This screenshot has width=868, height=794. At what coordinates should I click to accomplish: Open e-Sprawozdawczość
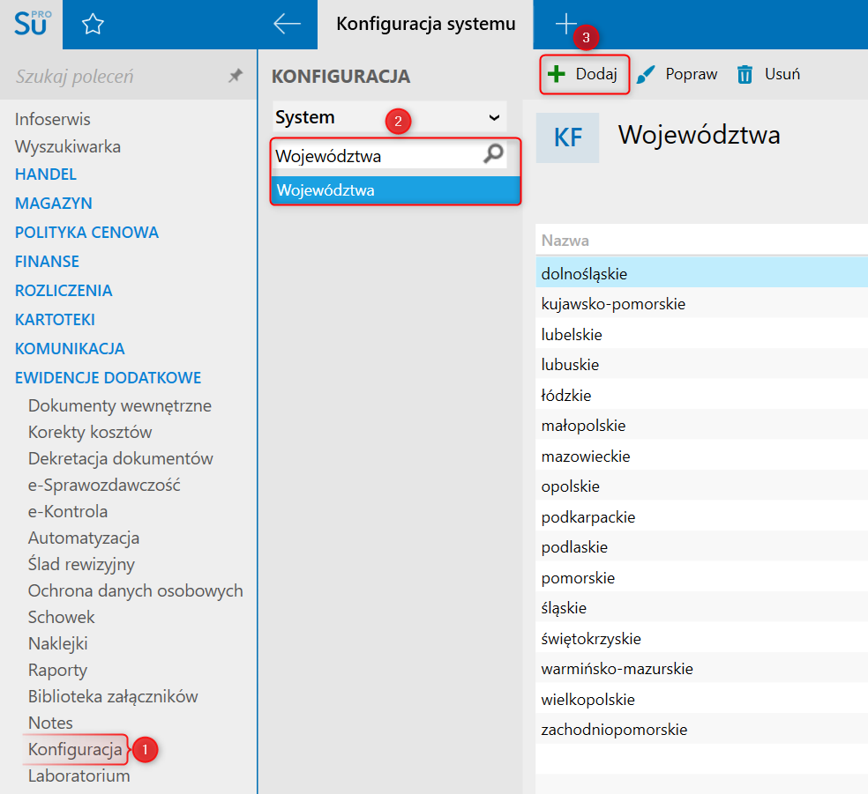pos(104,485)
